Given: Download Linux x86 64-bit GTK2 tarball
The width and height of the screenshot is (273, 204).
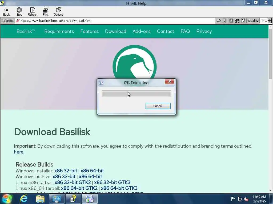Looking at the screenshot, I should tap(79, 188).
